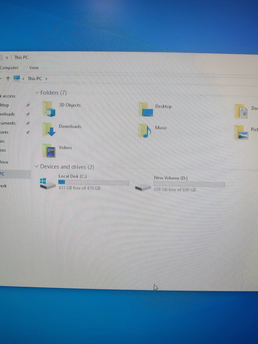Click the computer icon in the address bar
Screen dimensions: 258x344
(17, 78)
